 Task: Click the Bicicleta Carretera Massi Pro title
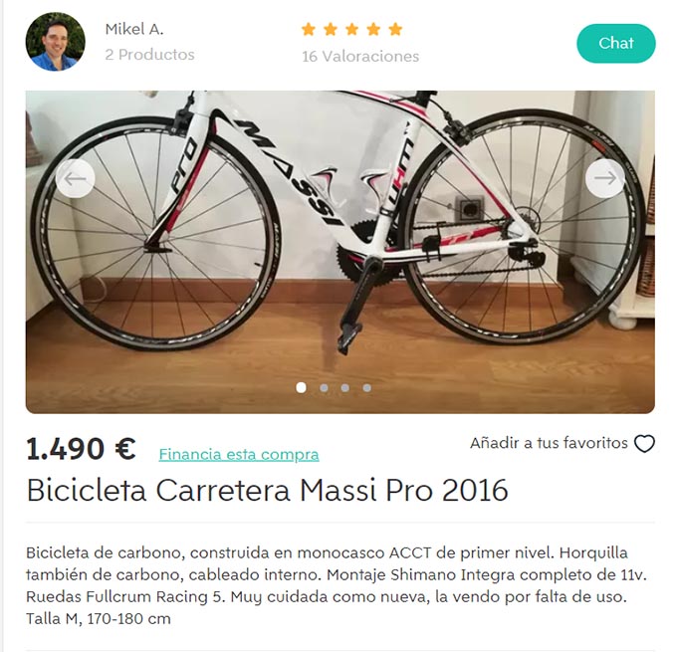[267, 491]
